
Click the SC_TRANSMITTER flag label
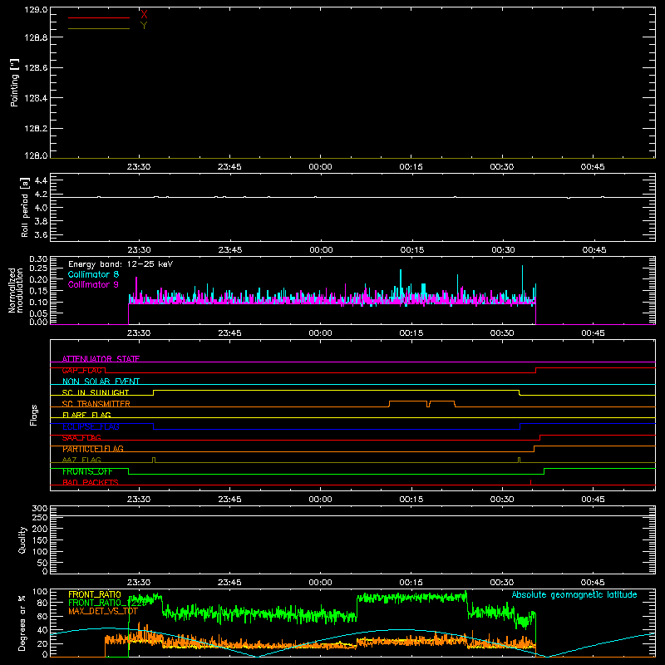(96, 404)
